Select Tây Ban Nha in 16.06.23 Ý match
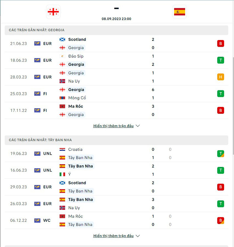Screen dimensions: 234x247 pyautogui.click(x=80, y=166)
